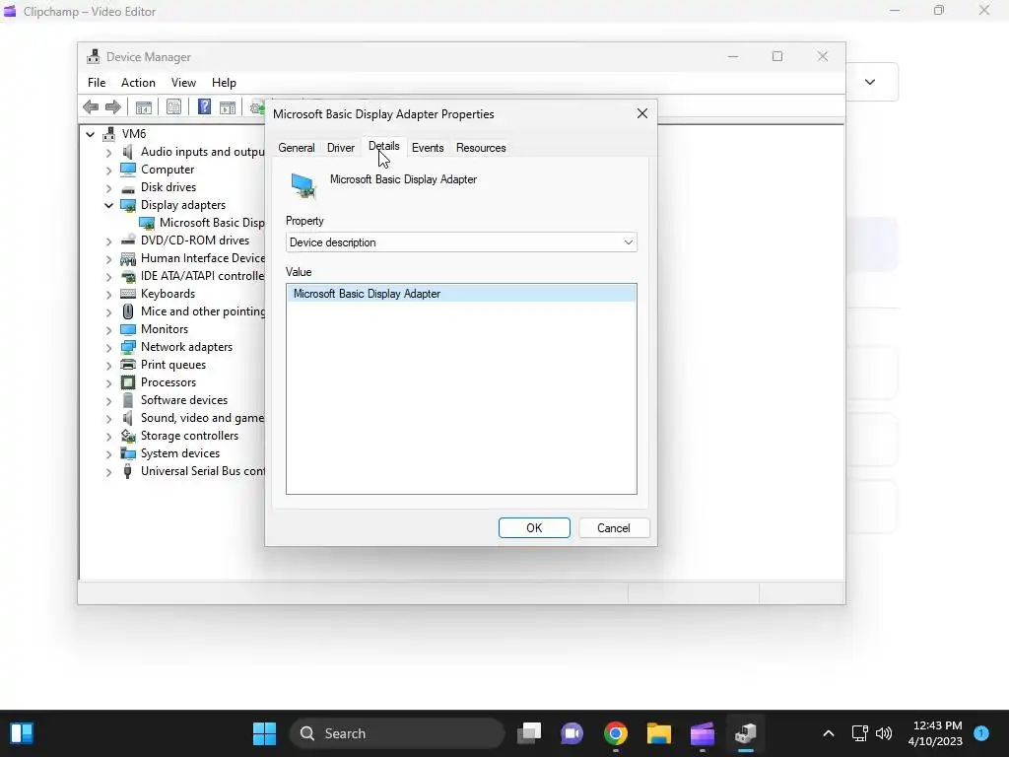This screenshot has width=1009, height=757.
Task: Switch to the Events tab
Action: pos(428,148)
